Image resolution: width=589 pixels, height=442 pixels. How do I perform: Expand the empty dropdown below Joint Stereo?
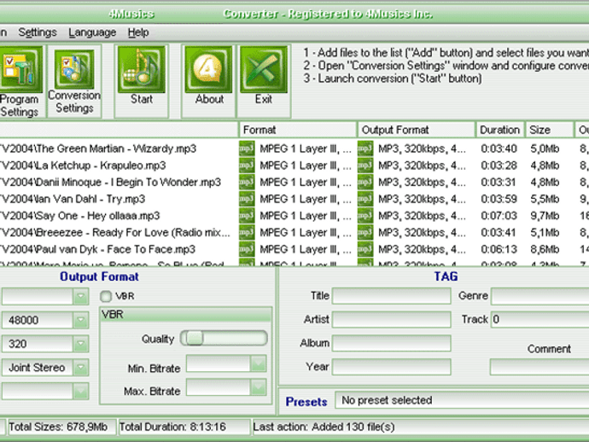pos(81,392)
